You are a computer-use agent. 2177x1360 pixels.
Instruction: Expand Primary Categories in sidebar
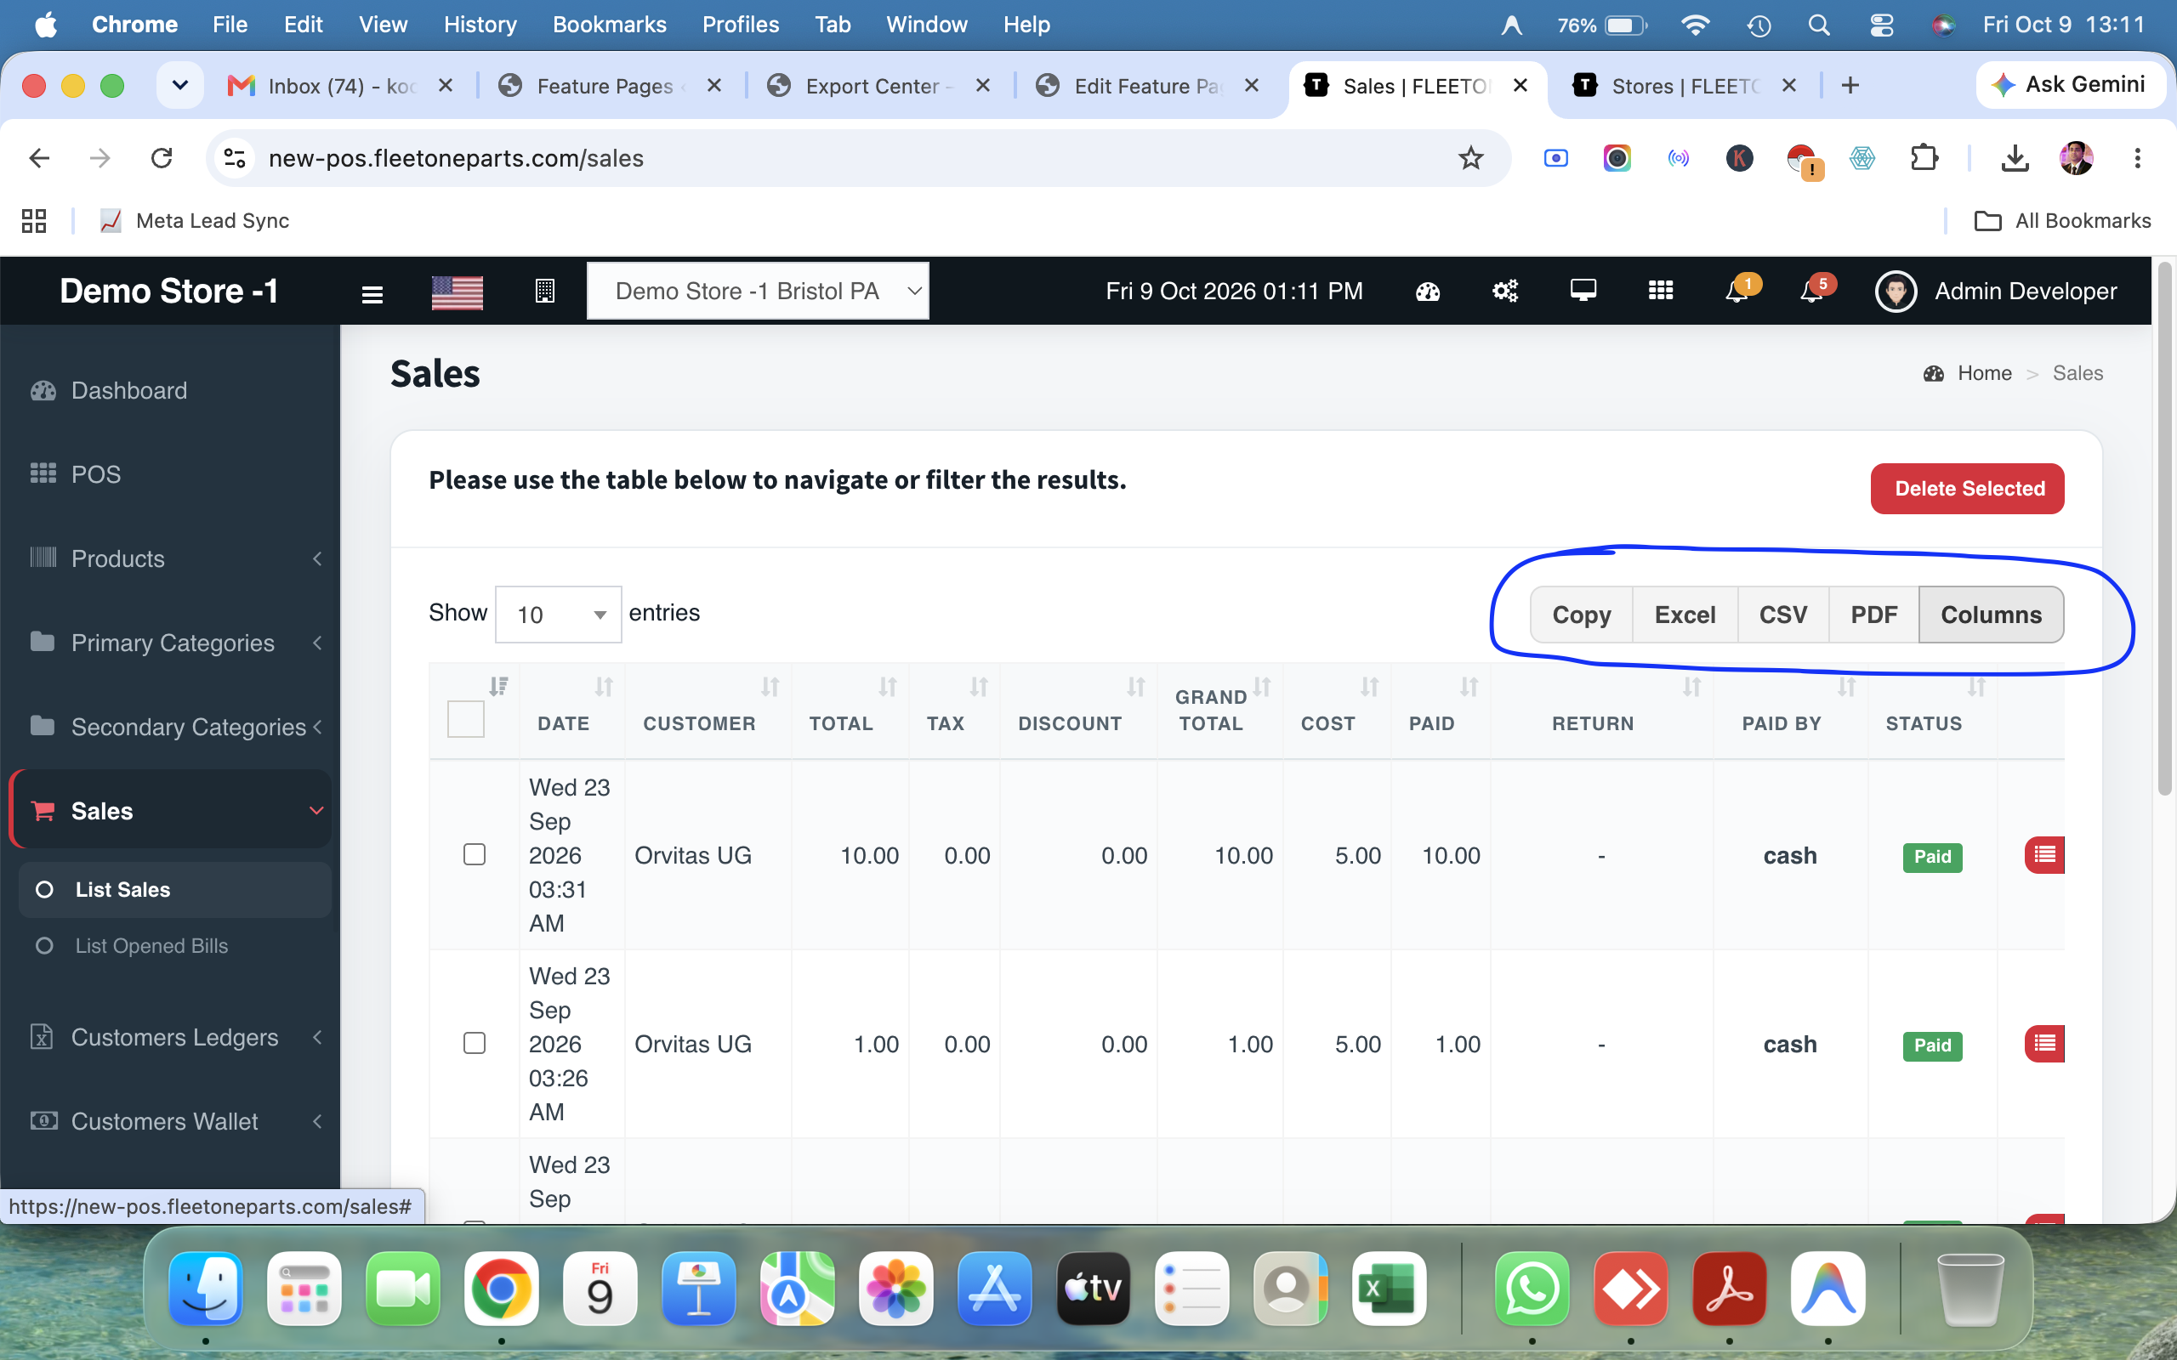(x=170, y=643)
